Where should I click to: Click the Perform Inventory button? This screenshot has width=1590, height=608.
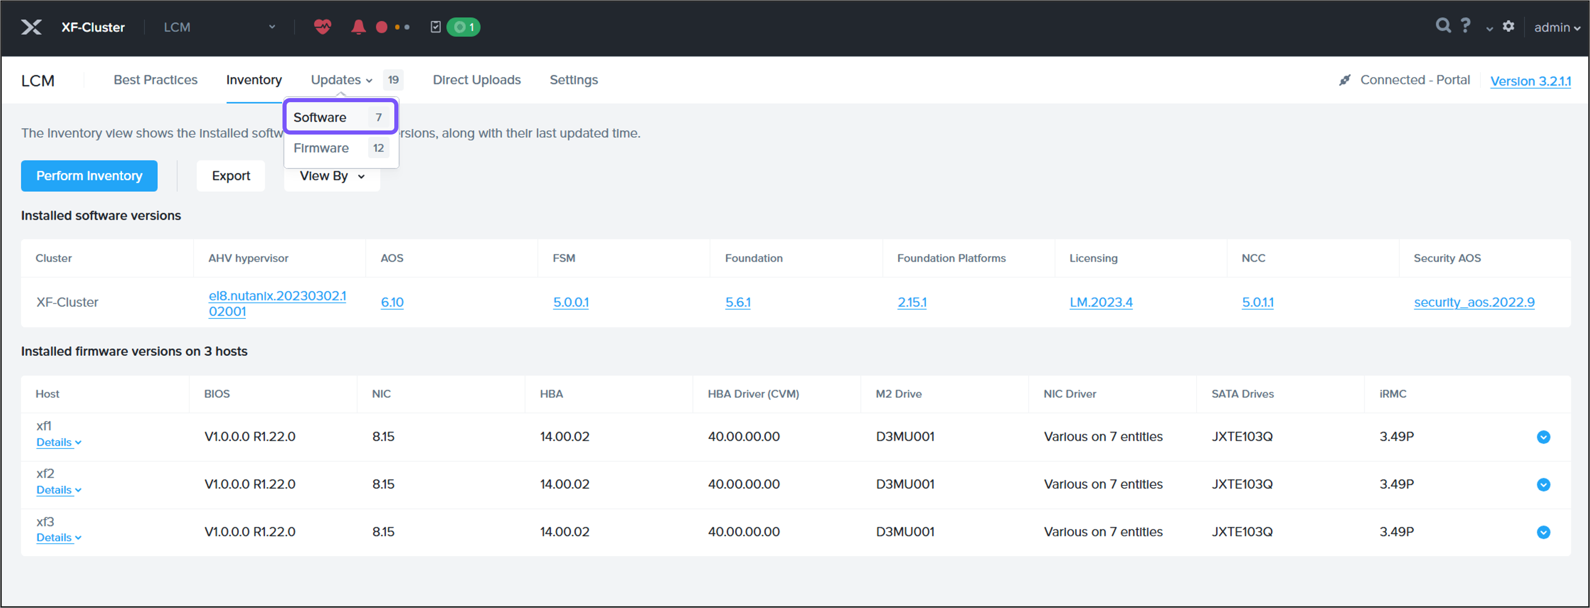tap(89, 177)
